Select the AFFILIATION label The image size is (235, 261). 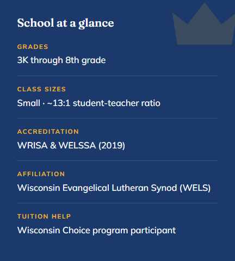click(41, 174)
